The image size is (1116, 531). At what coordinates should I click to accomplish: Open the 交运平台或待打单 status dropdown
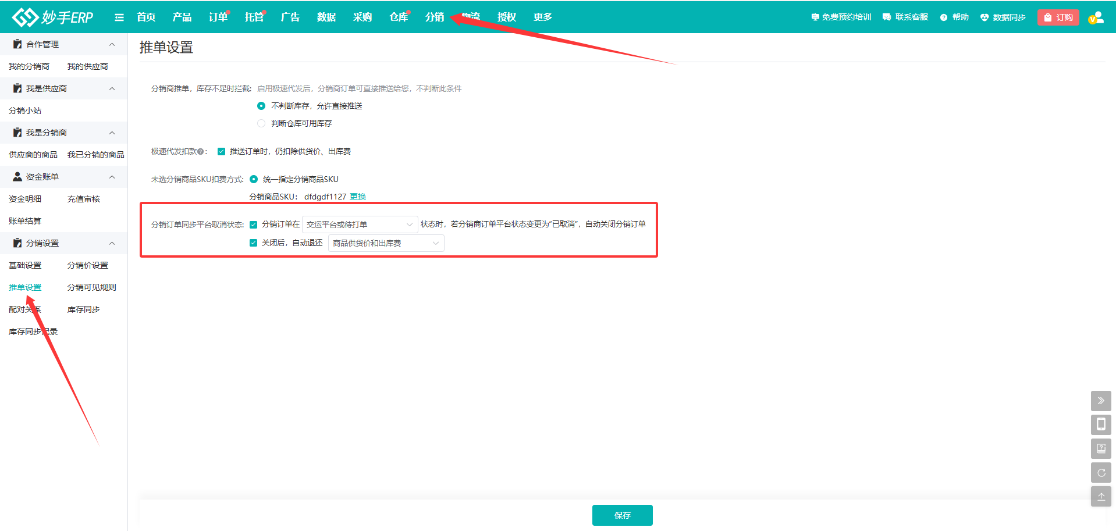tap(360, 224)
